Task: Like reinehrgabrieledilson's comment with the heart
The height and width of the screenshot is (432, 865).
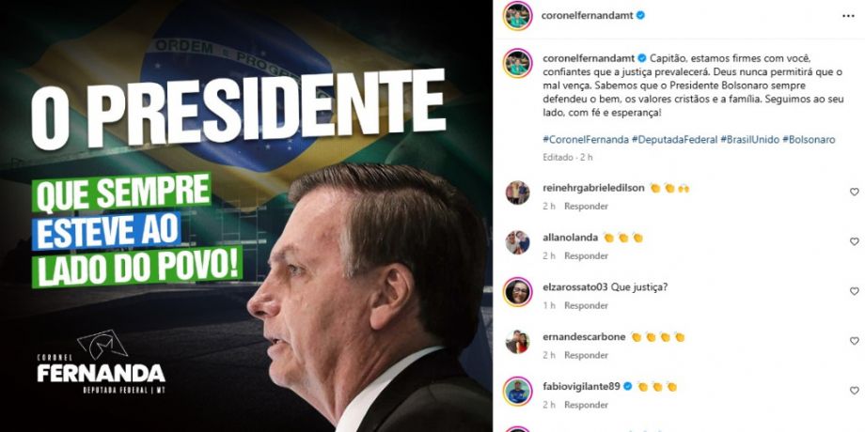Action: pos(854,192)
